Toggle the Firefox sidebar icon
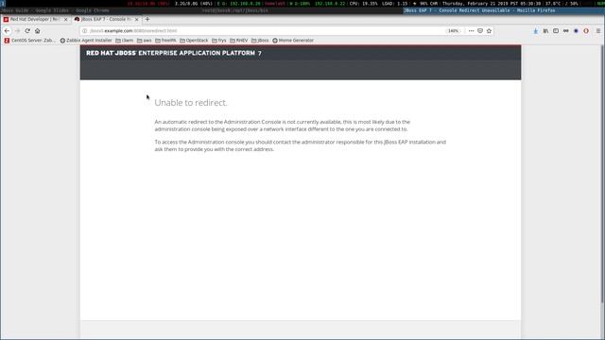This screenshot has height=340, width=605. (x=556, y=31)
